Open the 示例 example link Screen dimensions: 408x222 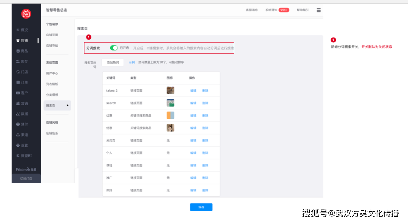(132, 62)
